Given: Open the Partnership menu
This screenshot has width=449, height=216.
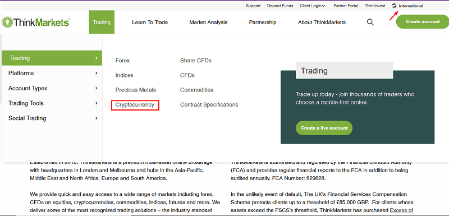Looking at the screenshot, I should 263,22.
